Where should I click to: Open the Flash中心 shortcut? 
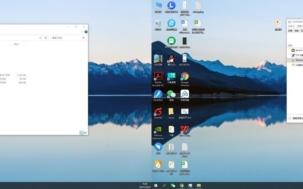click(158, 96)
